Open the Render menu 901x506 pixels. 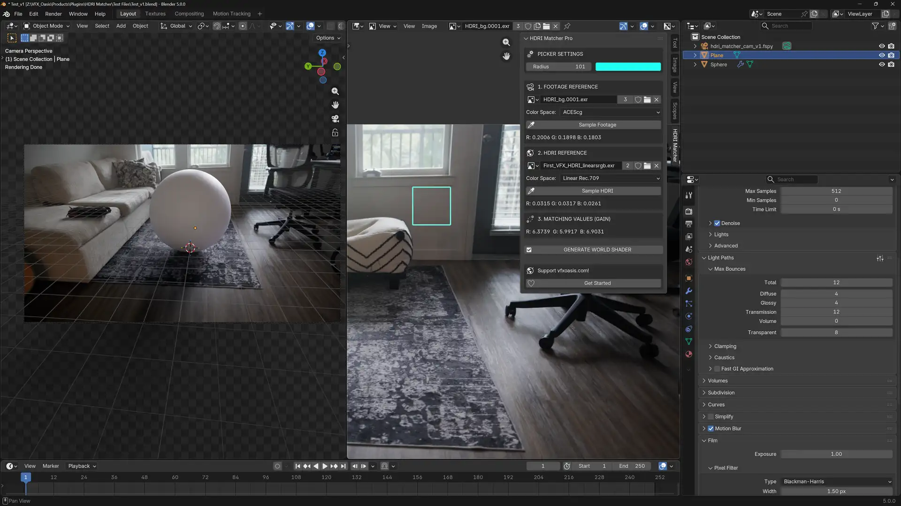[53, 14]
